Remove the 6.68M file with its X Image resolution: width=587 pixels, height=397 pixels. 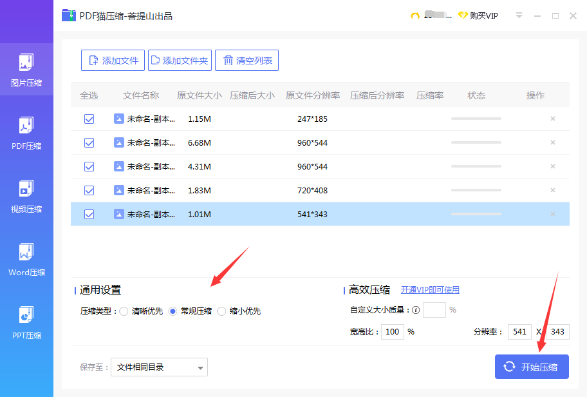click(x=552, y=142)
